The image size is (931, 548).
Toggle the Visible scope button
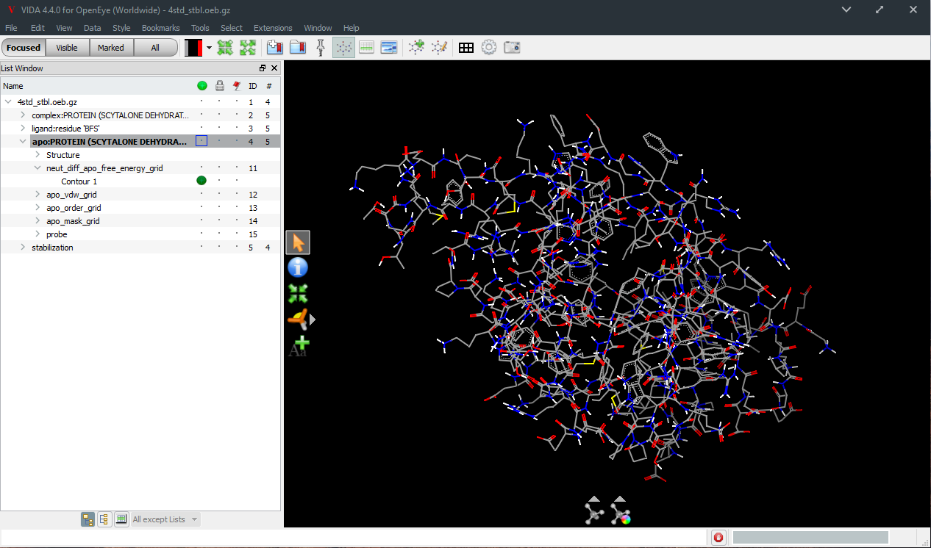tap(67, 48)
